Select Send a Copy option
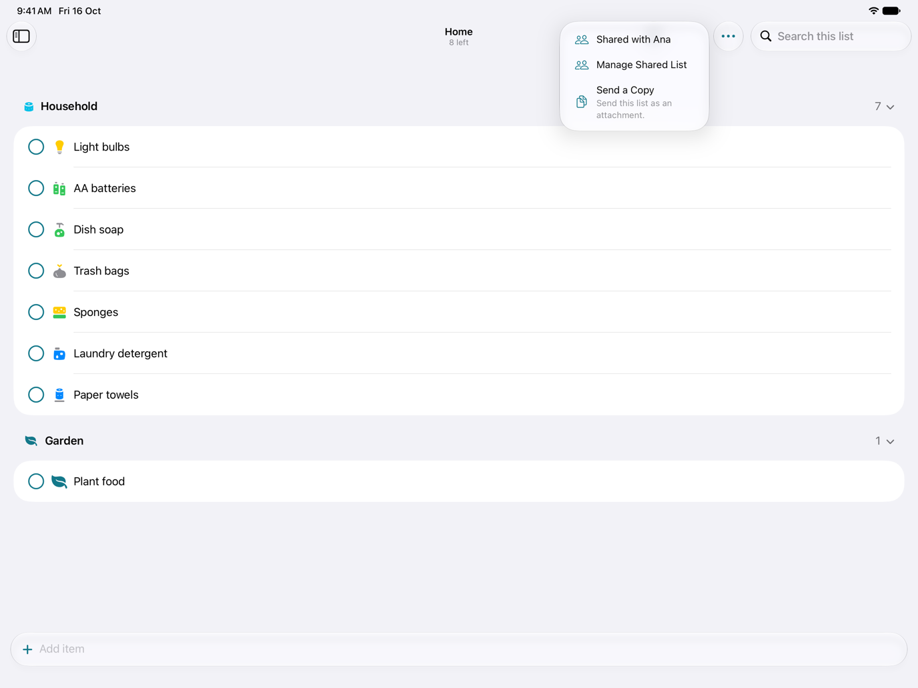The width and height of the screenshot is (918, 688). point(634,102)
